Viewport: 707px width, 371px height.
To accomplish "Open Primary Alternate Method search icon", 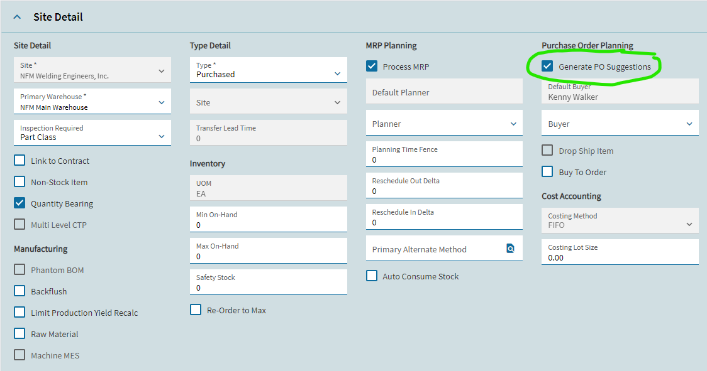I will click(510, 249).
